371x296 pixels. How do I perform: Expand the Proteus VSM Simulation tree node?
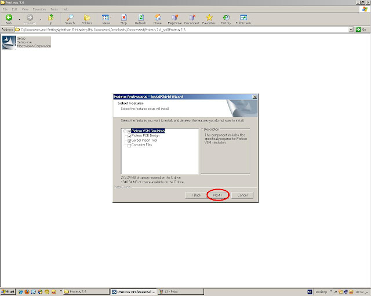tap(125, 131)
